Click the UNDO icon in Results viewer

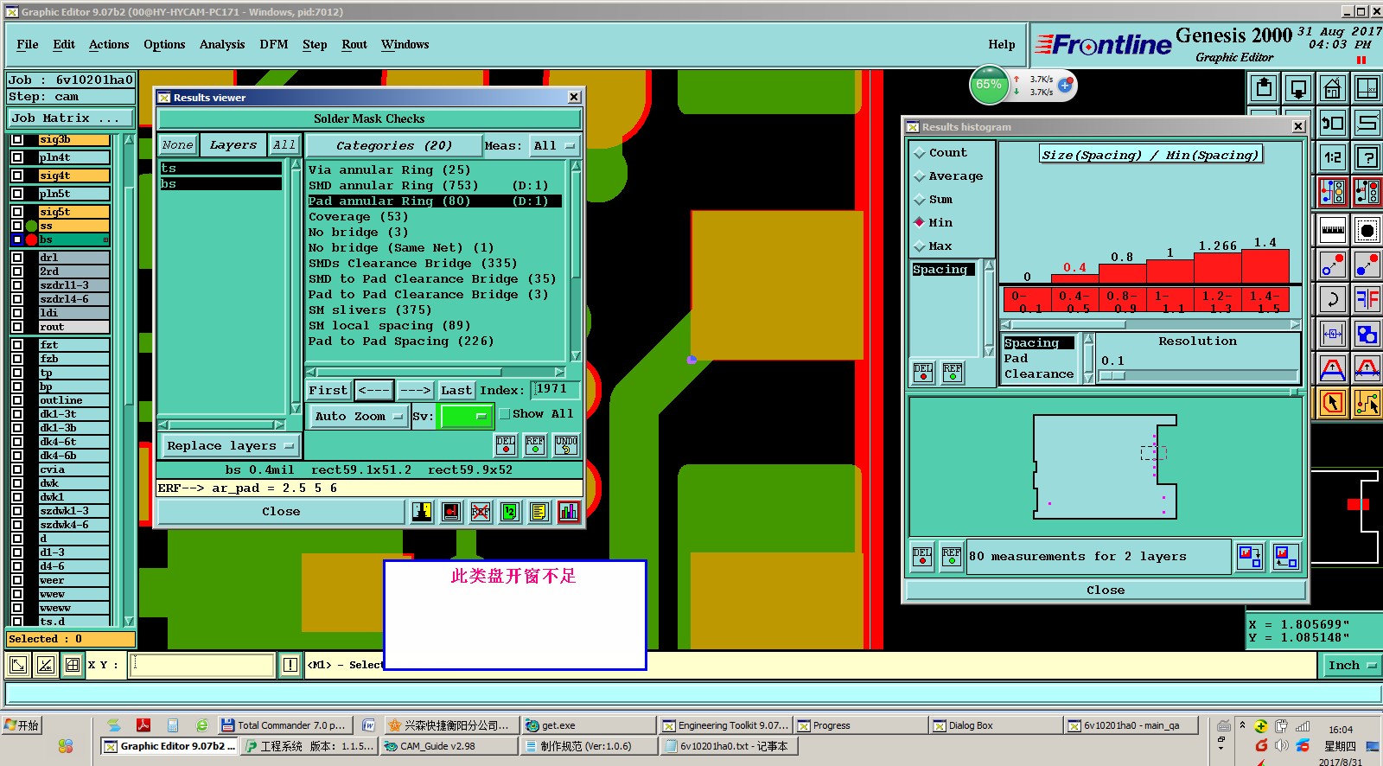pyautogui.click(x=566, y=445)
